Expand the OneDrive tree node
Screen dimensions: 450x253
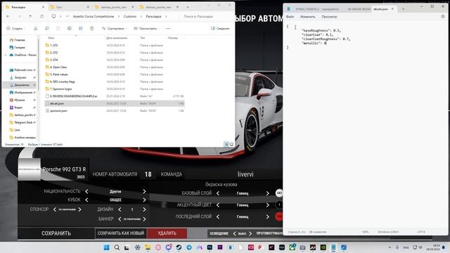point(6,55)
